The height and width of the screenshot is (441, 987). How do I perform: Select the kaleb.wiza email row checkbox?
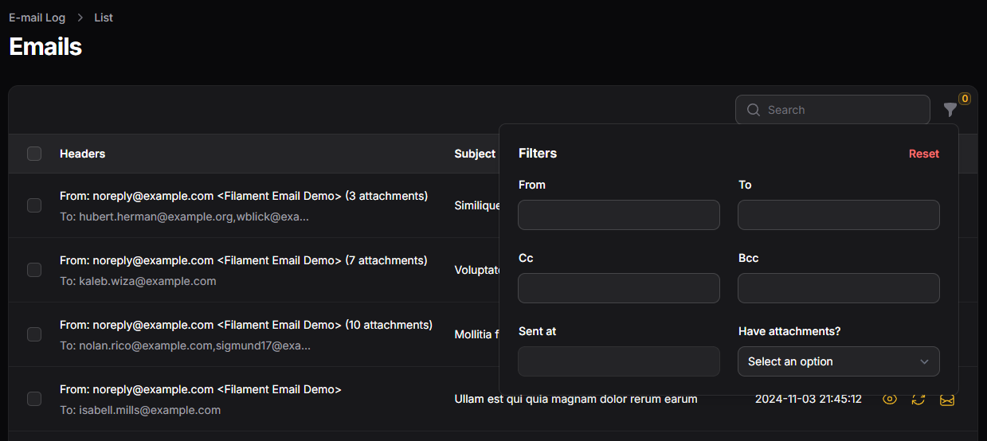34,270
